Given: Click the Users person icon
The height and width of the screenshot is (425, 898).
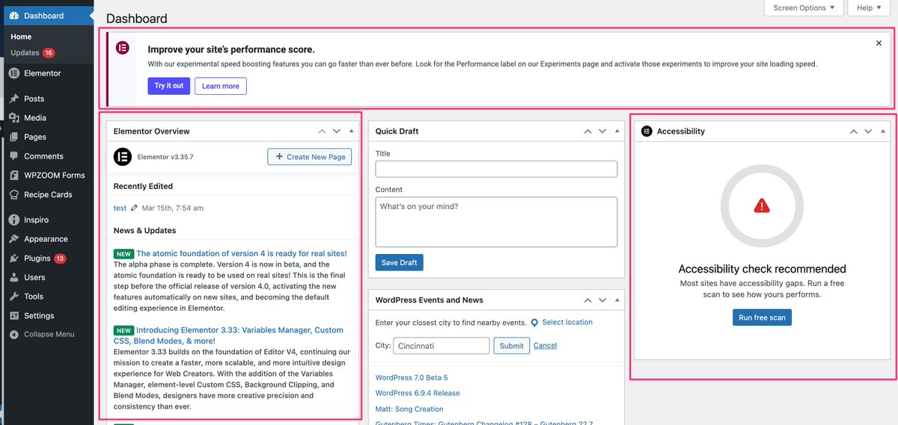Looking at the screenshot, I should pyautogui.click(x=14, y=277).
